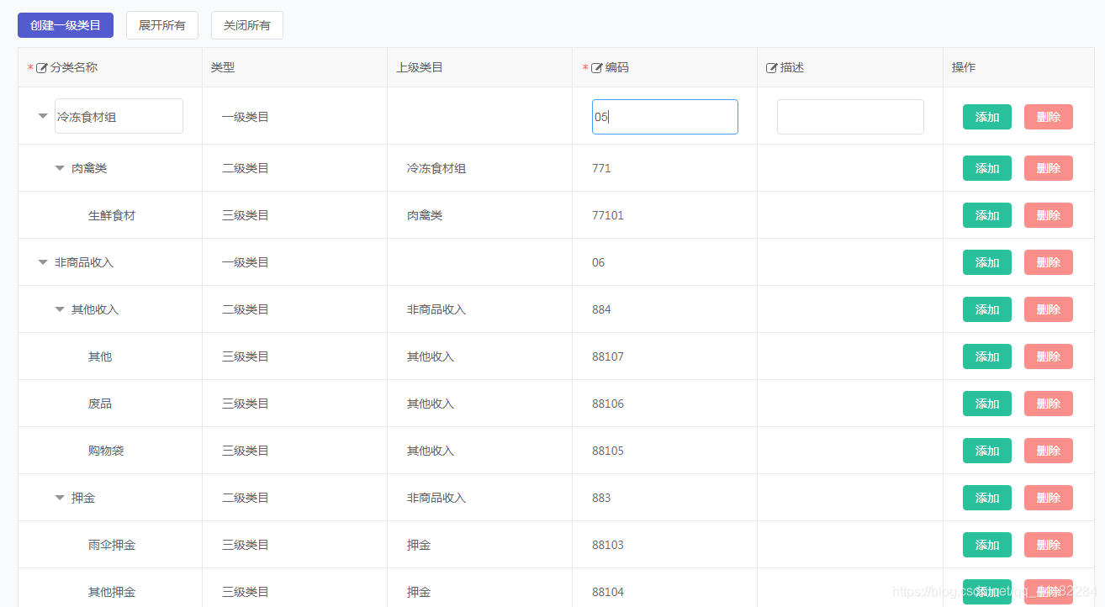Click 添加 in the 冷冻食材组 row

click(x=987, y=117)
